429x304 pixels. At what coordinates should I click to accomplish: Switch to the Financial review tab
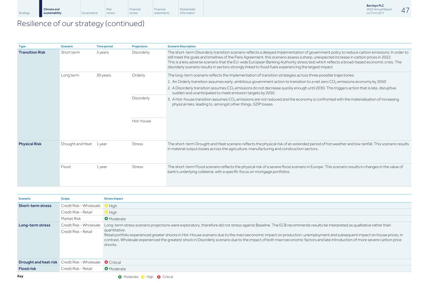[135, 11]
